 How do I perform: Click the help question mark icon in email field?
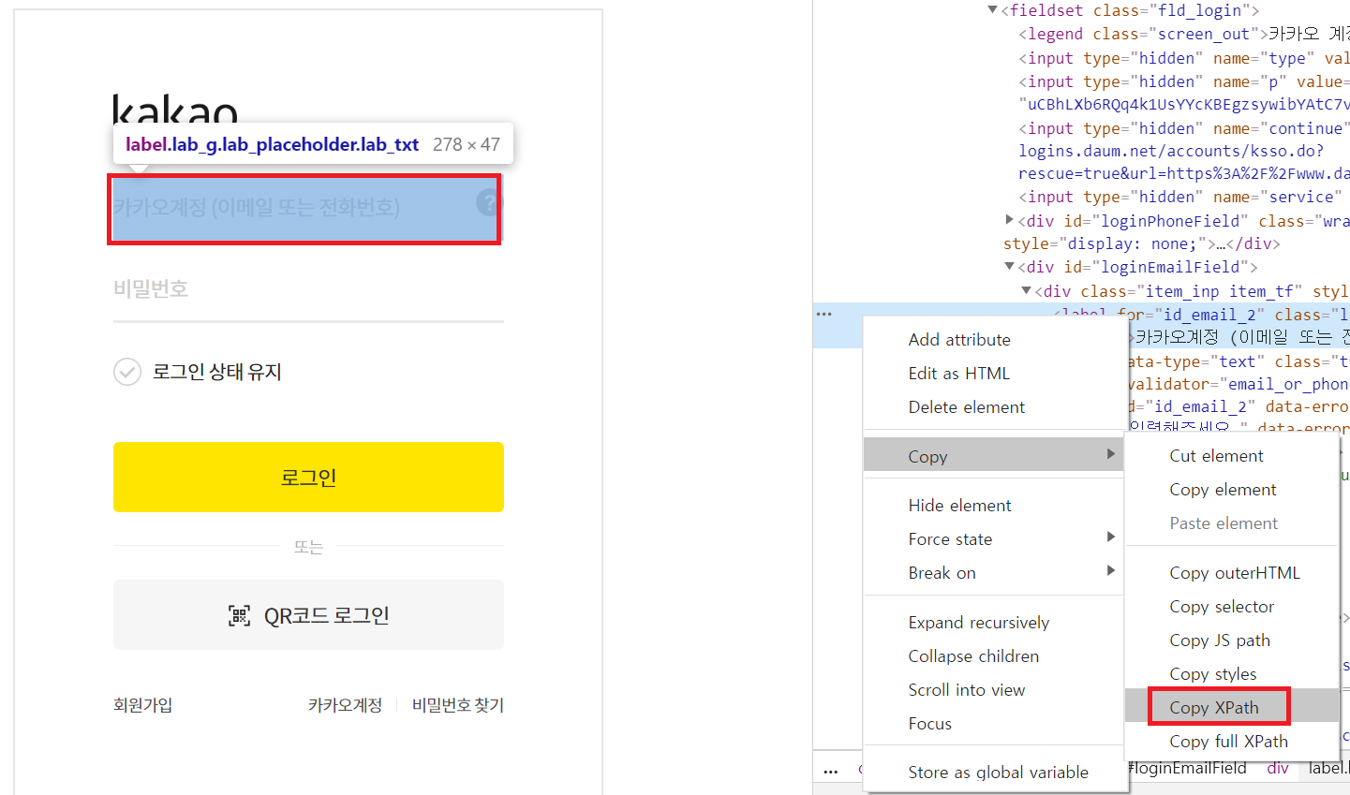click(x=487, y=202)
